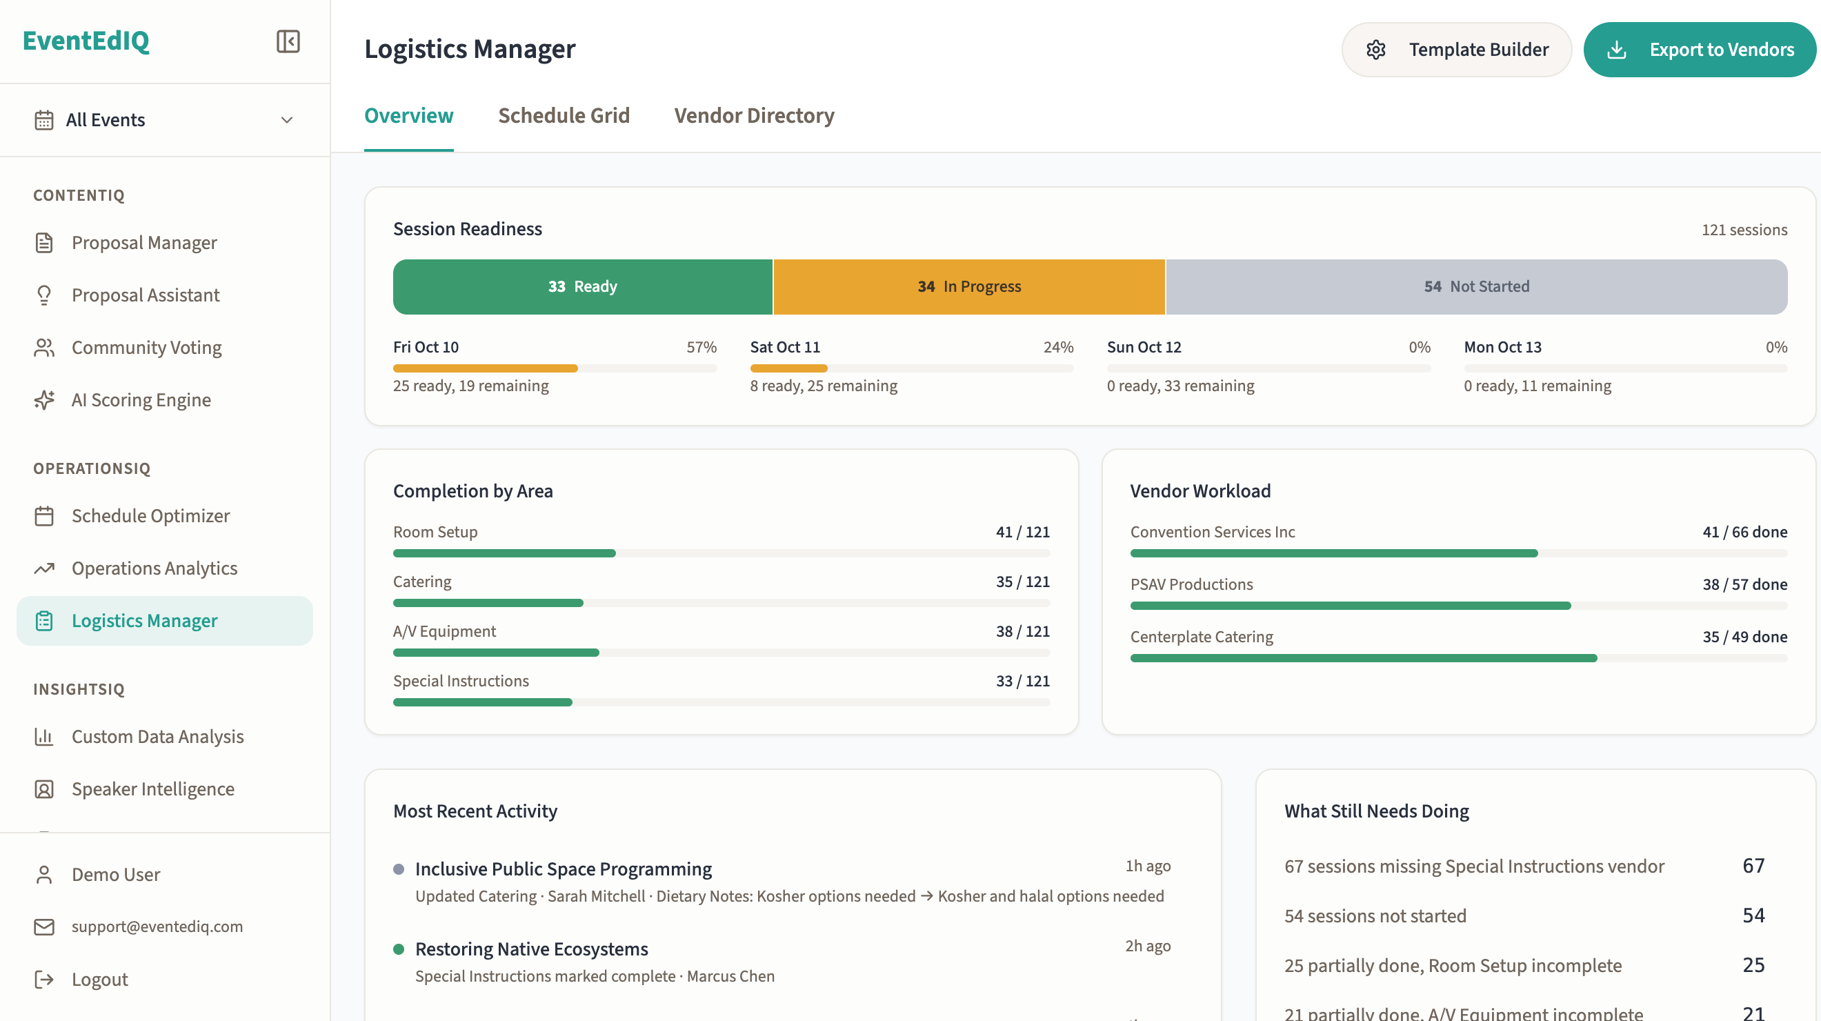The image size is (1821, 1021).
Task: Click the 54 Not Started bar segment
Action: click(x=1477, y=286)
